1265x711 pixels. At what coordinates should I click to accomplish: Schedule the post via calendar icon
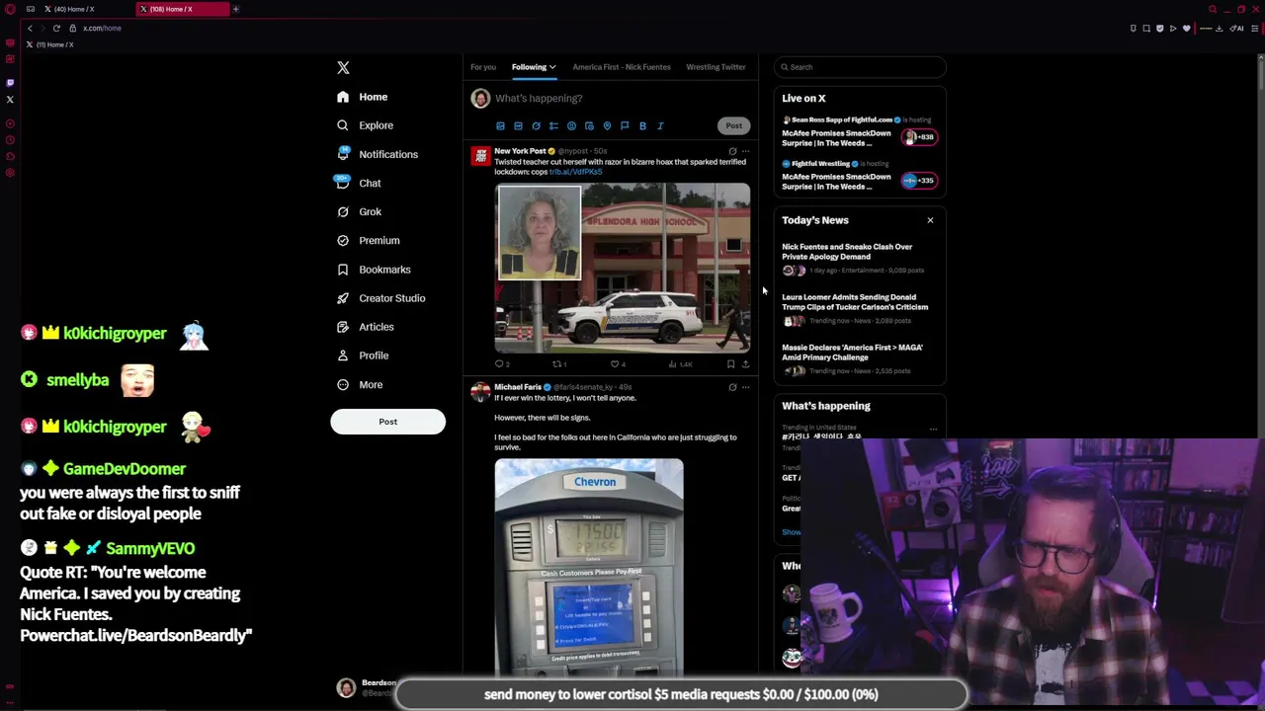click(589, 126)
